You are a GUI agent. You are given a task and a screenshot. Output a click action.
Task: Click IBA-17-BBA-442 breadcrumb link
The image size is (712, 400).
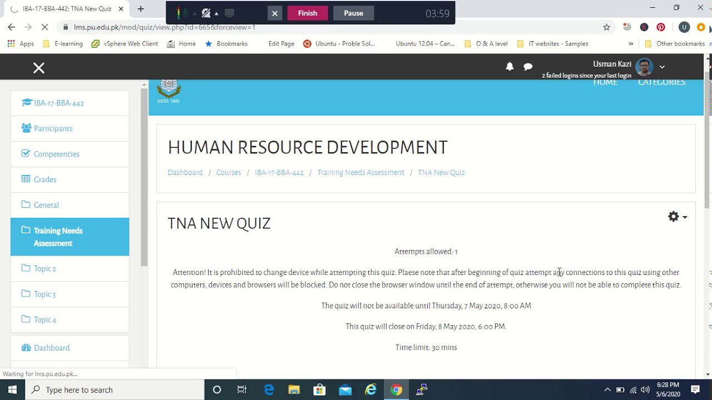coord(279,172)
